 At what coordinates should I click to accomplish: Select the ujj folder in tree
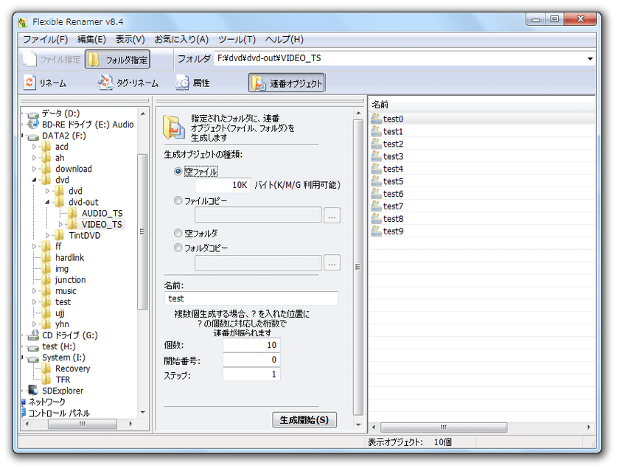[x=60, y=313]
